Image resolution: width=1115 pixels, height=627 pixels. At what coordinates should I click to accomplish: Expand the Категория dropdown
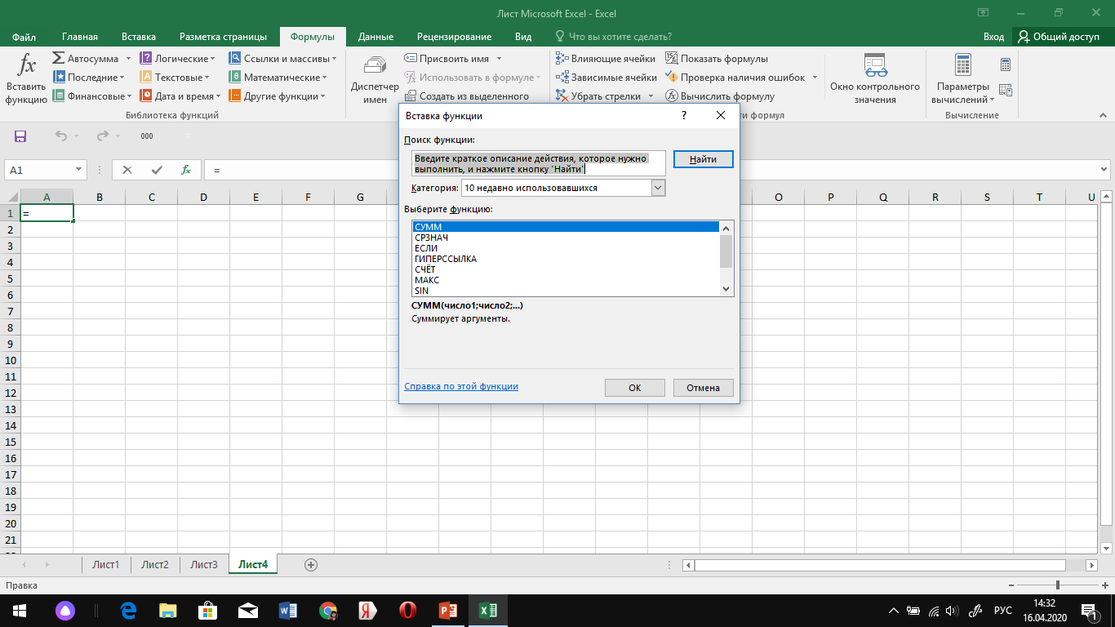[659, 188]
